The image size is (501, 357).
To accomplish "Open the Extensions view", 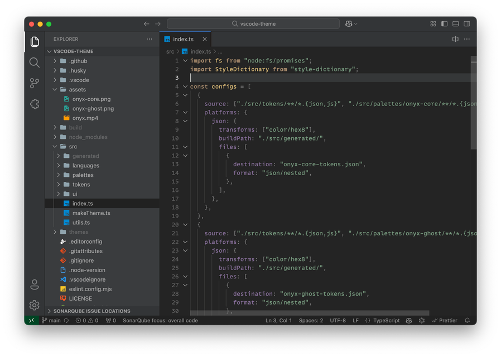I will (x=35, y=104).
